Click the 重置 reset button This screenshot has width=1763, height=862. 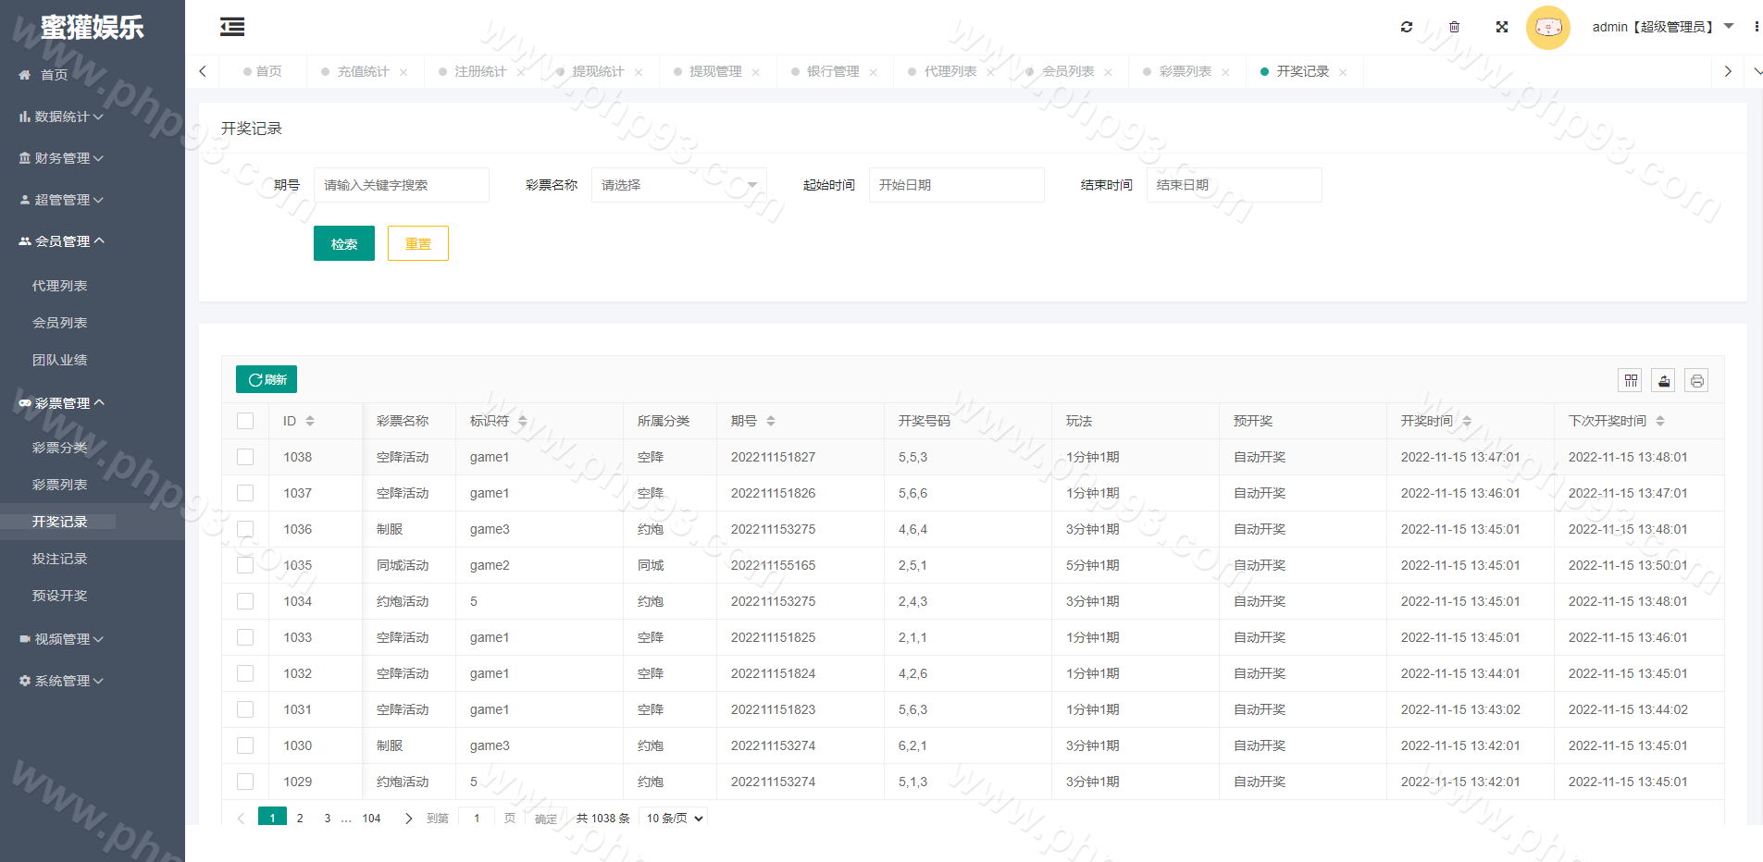pos(417,243)
